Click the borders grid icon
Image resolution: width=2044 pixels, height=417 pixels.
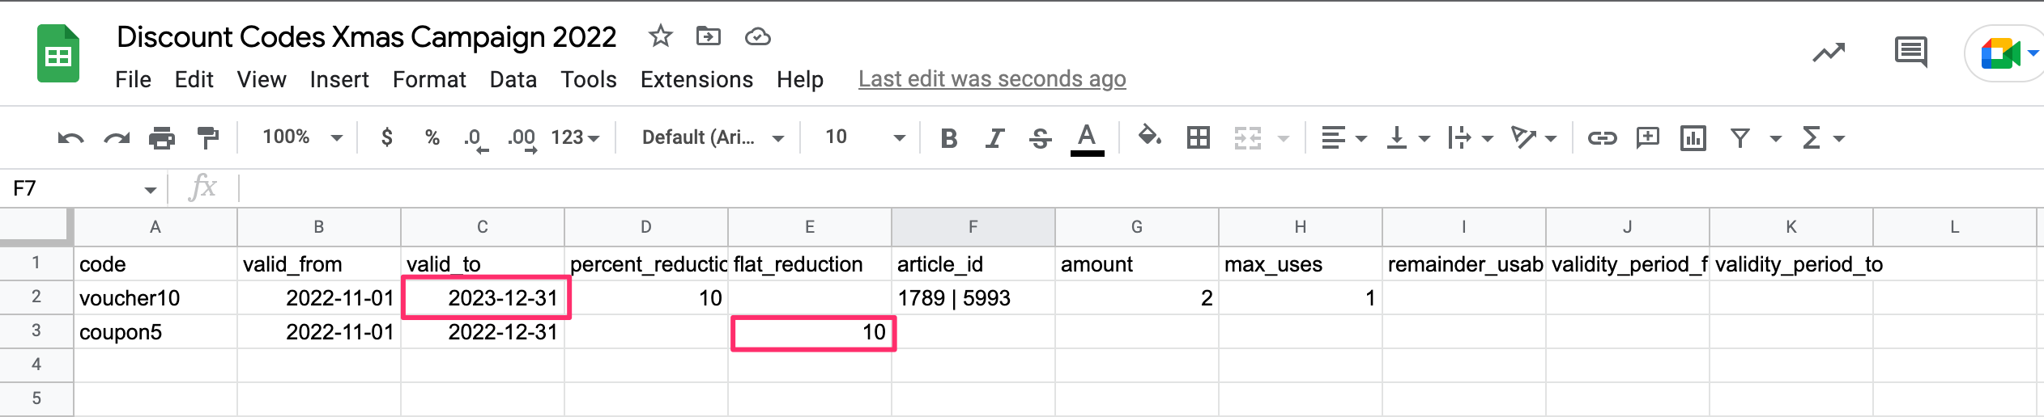[1198, 138]
